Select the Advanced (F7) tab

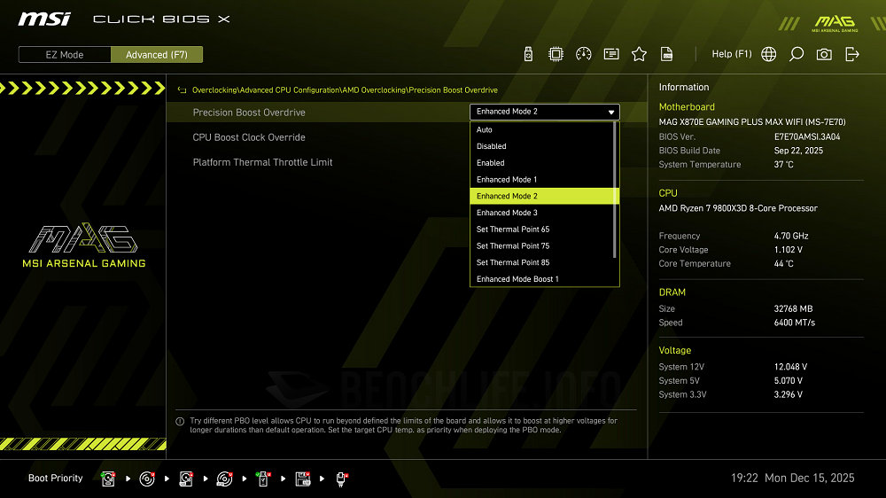pos(157,55)
